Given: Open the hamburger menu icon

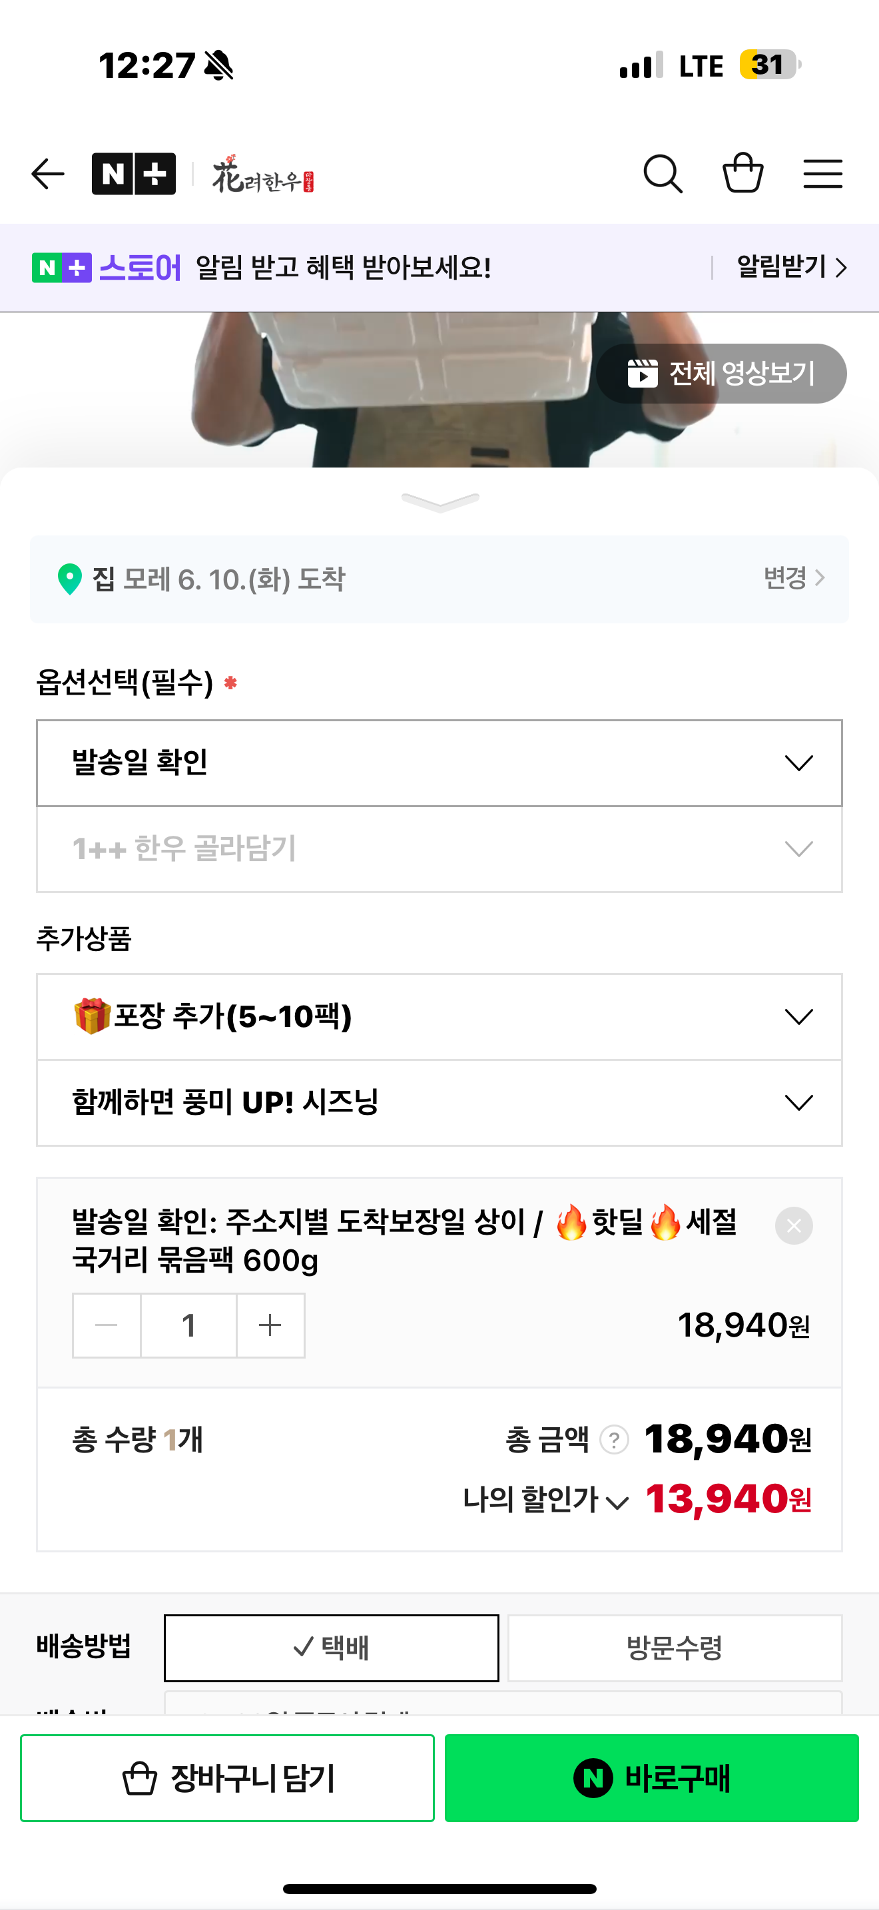Looking at the screenshot, I should pyautogui.click(x=822, y=174).
